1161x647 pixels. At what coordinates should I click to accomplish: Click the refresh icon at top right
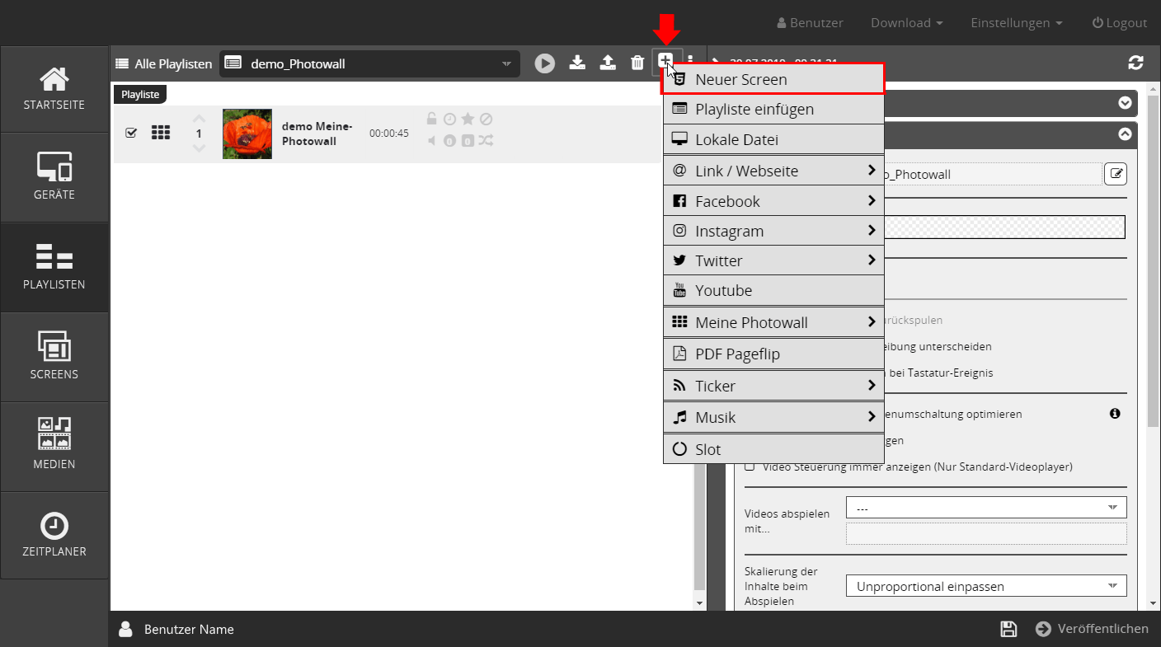[x=1135, y=63]
